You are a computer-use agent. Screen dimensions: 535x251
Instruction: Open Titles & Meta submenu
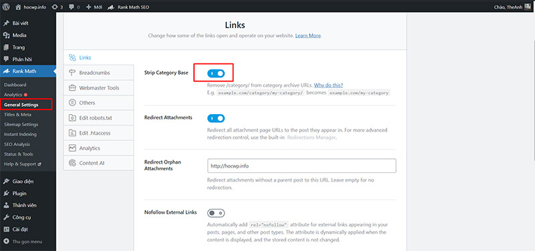17,114
